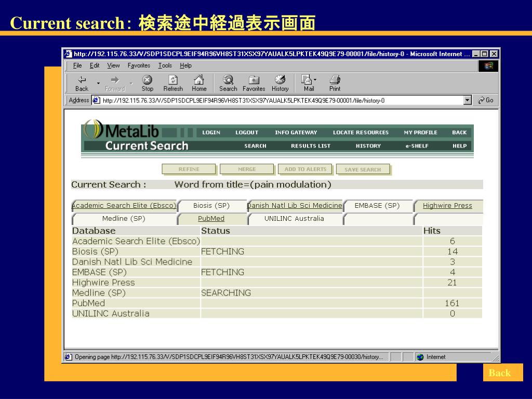Click LOGIN in the MetaLib navigation
The height and width of the screenshot is (399, 532).
(211, 132)
